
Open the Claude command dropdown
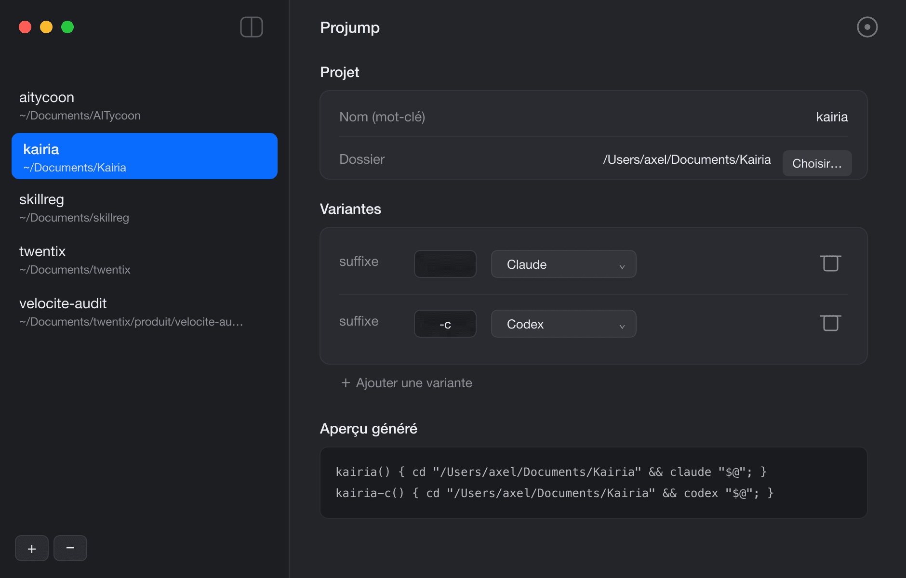(x=564, y=264)
